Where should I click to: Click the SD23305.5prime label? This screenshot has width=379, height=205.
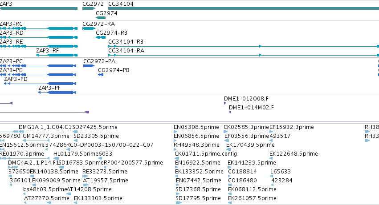(x=96, y=136)
